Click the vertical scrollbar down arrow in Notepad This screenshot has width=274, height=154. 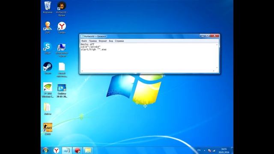pos(217,68)
